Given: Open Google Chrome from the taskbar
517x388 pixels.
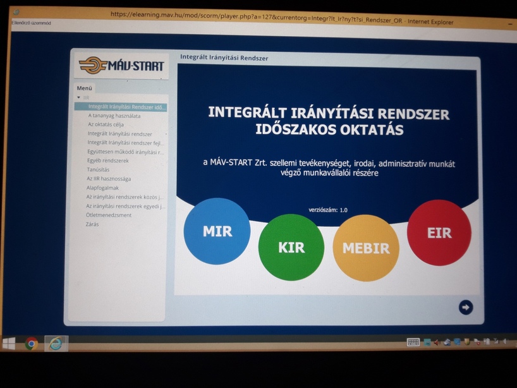Looking at the screenshot, I should point(32,344).
